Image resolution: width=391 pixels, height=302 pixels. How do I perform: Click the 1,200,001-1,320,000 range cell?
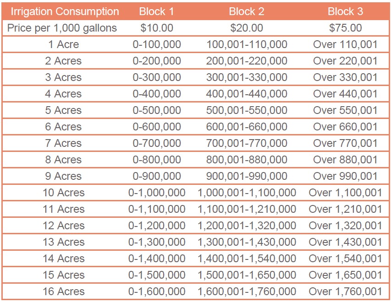coord(247,226)
